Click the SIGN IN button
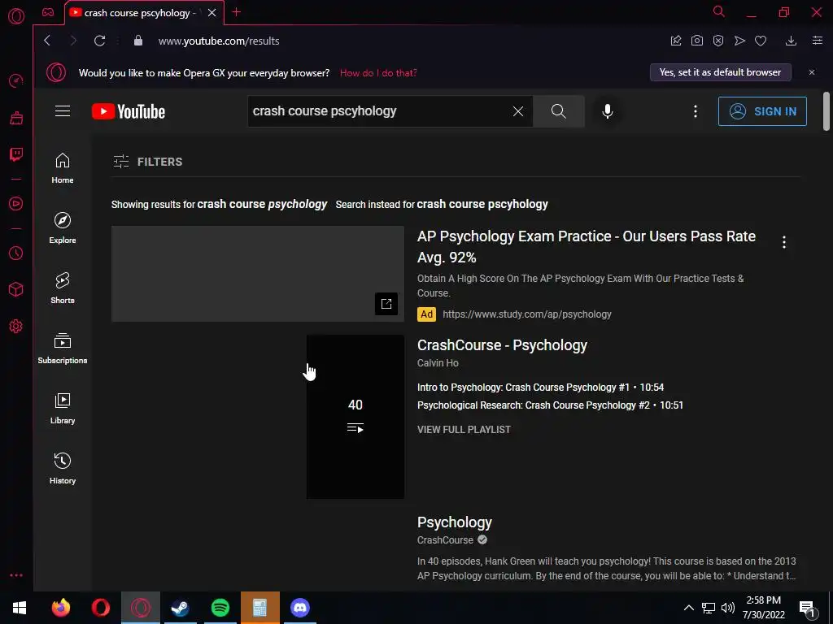833x624 pixels. pos(762,110)
